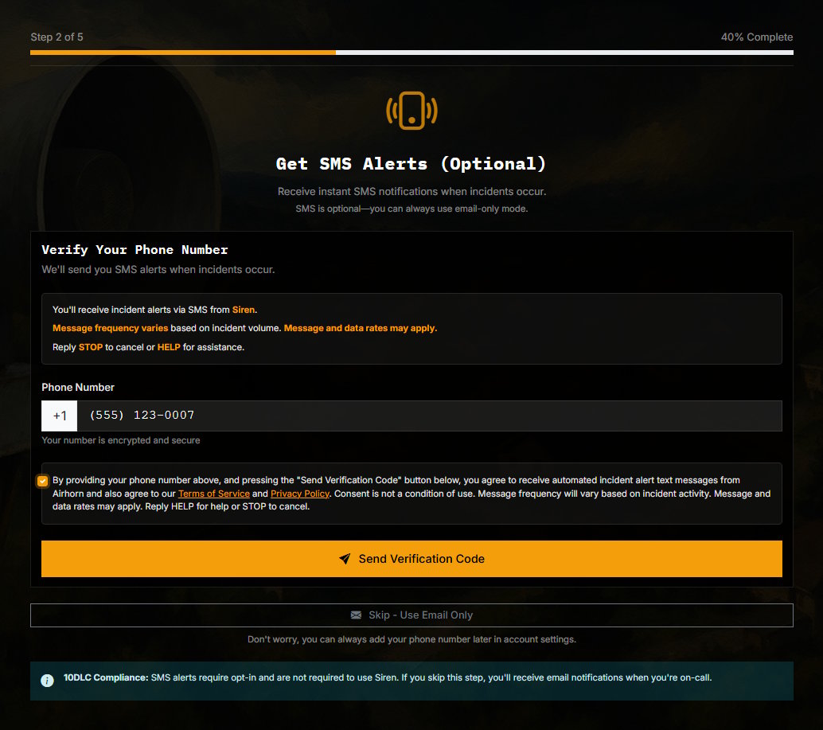823x730 pixels.
Task: Click into the phone number field
Action: (428, 416)
